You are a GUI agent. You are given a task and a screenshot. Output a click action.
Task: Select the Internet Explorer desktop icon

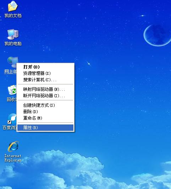(x=13, y=146)
